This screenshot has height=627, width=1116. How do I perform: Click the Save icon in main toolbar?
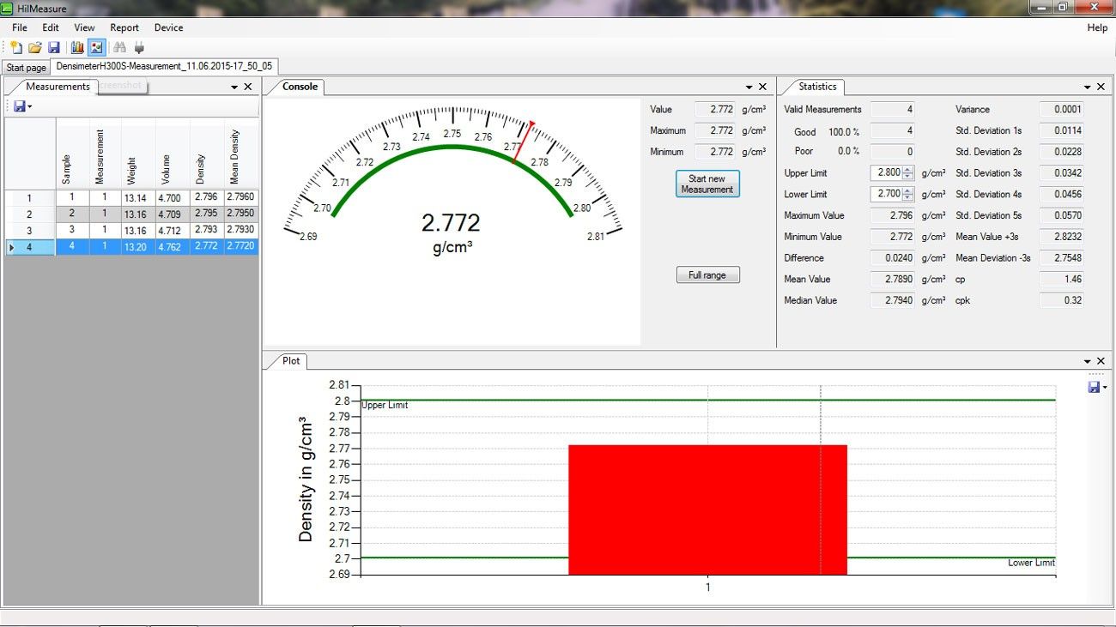point(54,48)
